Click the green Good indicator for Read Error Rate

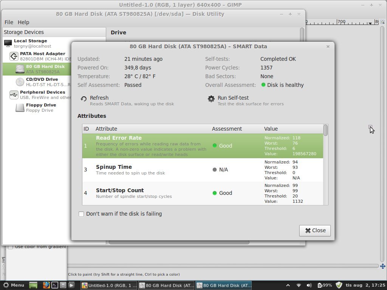pos(215,146)
